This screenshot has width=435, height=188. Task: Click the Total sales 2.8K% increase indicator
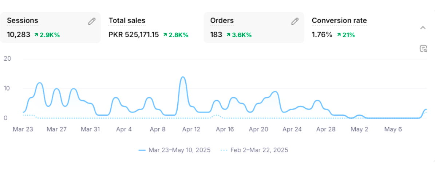(175, 35)
